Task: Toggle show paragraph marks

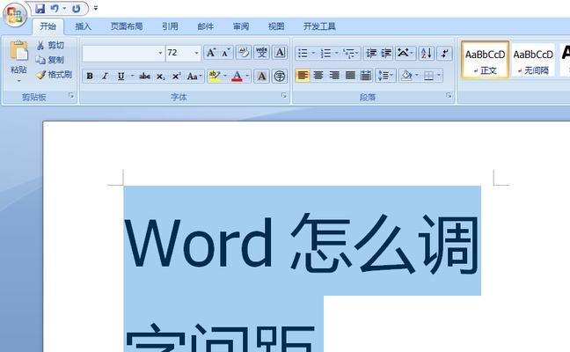Action: coord(444,54)
